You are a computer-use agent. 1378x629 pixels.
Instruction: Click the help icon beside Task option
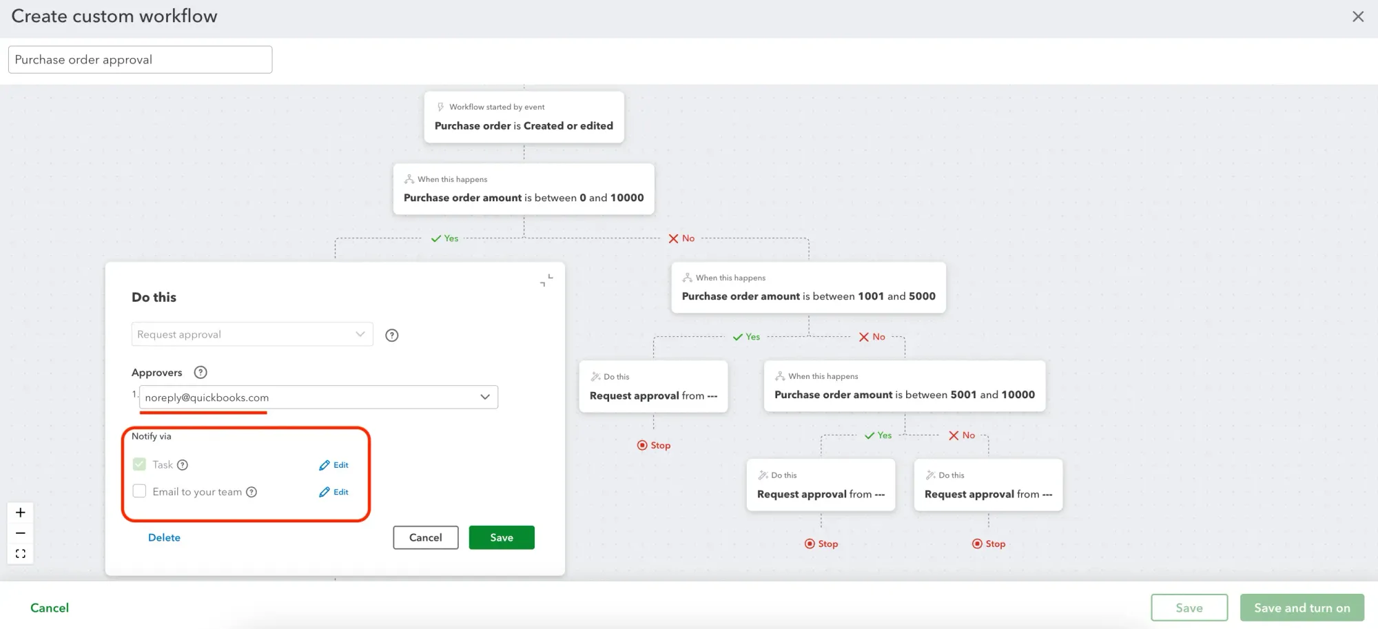click(x=182, y=464)
